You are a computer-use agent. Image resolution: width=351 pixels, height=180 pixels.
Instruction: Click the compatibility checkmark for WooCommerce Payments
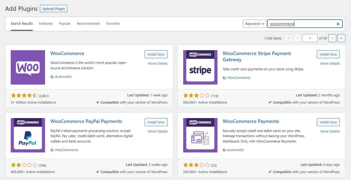coord(270,172)
